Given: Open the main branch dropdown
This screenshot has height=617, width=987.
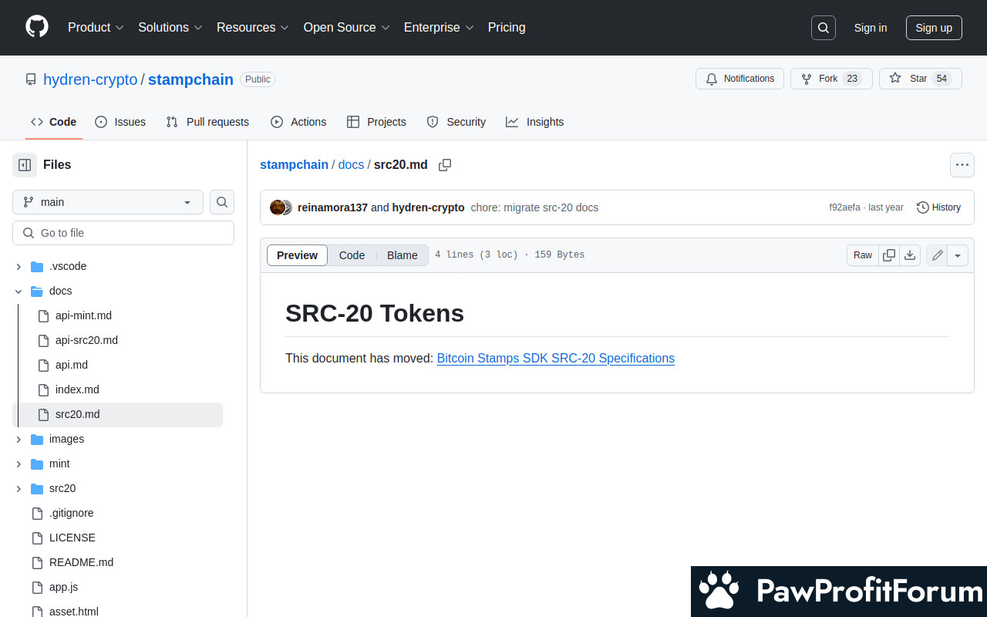Looking at the screenshot, I should click(108, 202).
